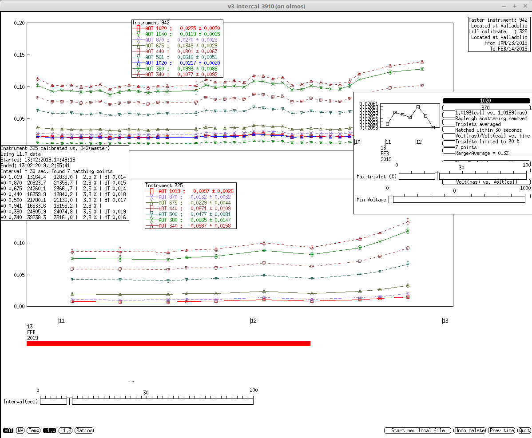Click the AOT 870 legend marker for Instrument 325

(151, 197)
